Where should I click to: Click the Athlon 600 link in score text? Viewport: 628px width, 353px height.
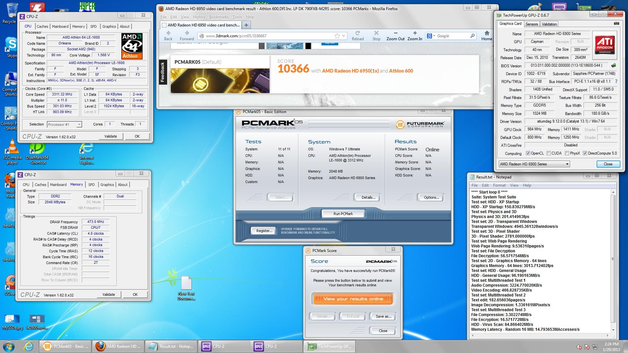[x=401, y=71]
